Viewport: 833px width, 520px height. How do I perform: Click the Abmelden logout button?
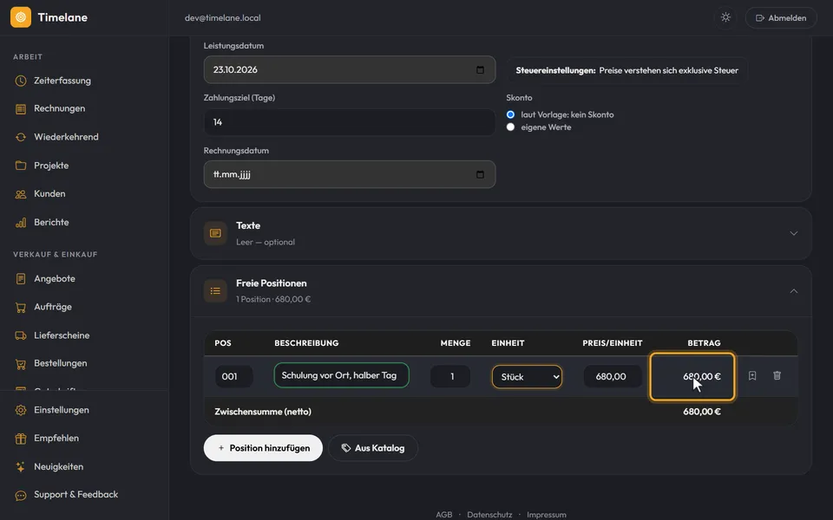[781, 17]
